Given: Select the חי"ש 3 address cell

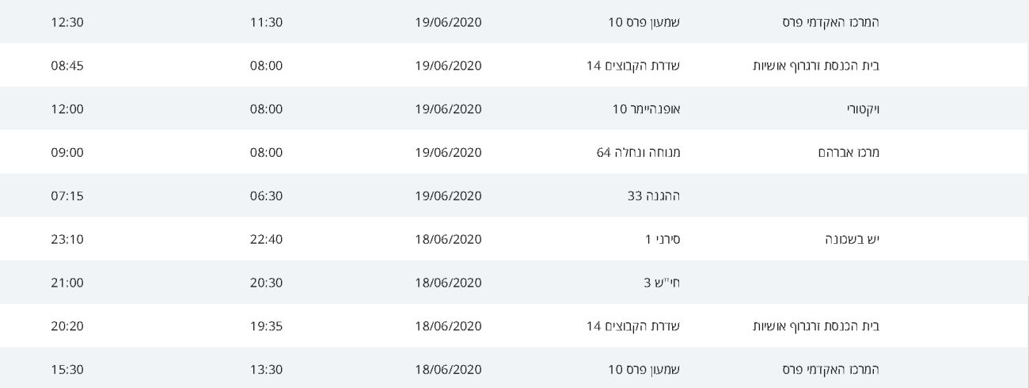Looking at the screenshot, I should (x=662, y=283).
